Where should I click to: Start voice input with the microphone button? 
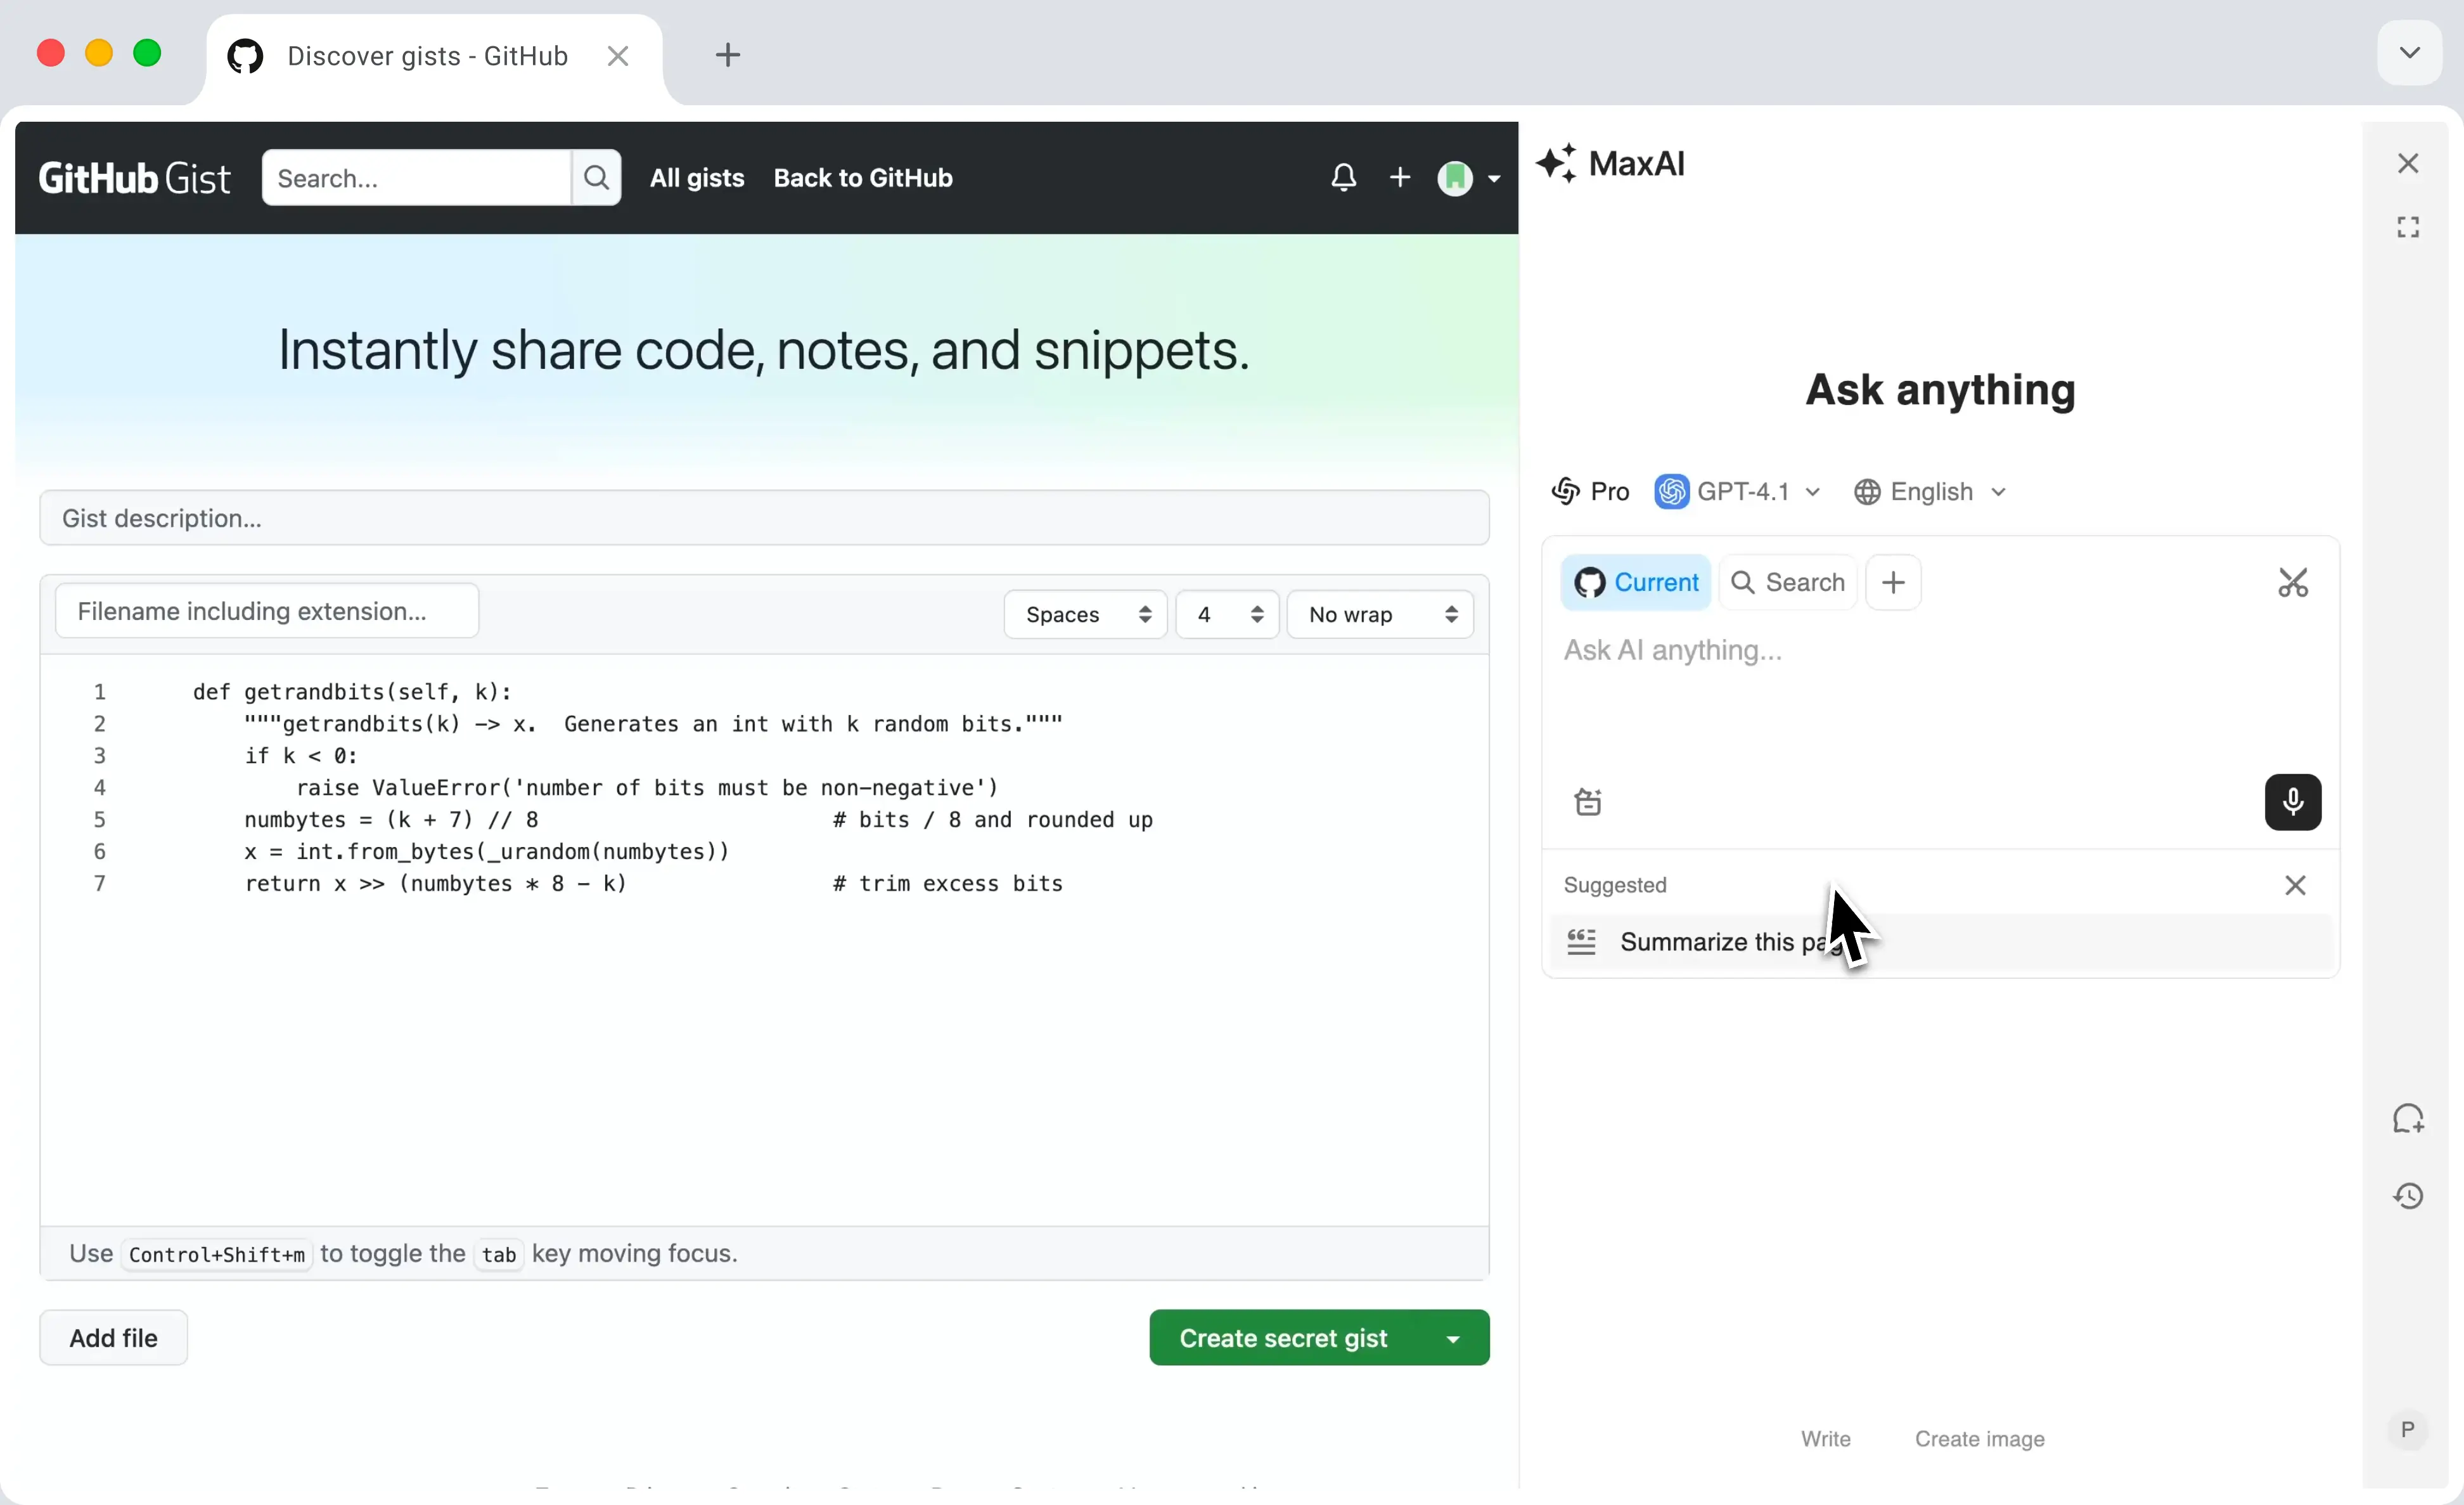2293,802
